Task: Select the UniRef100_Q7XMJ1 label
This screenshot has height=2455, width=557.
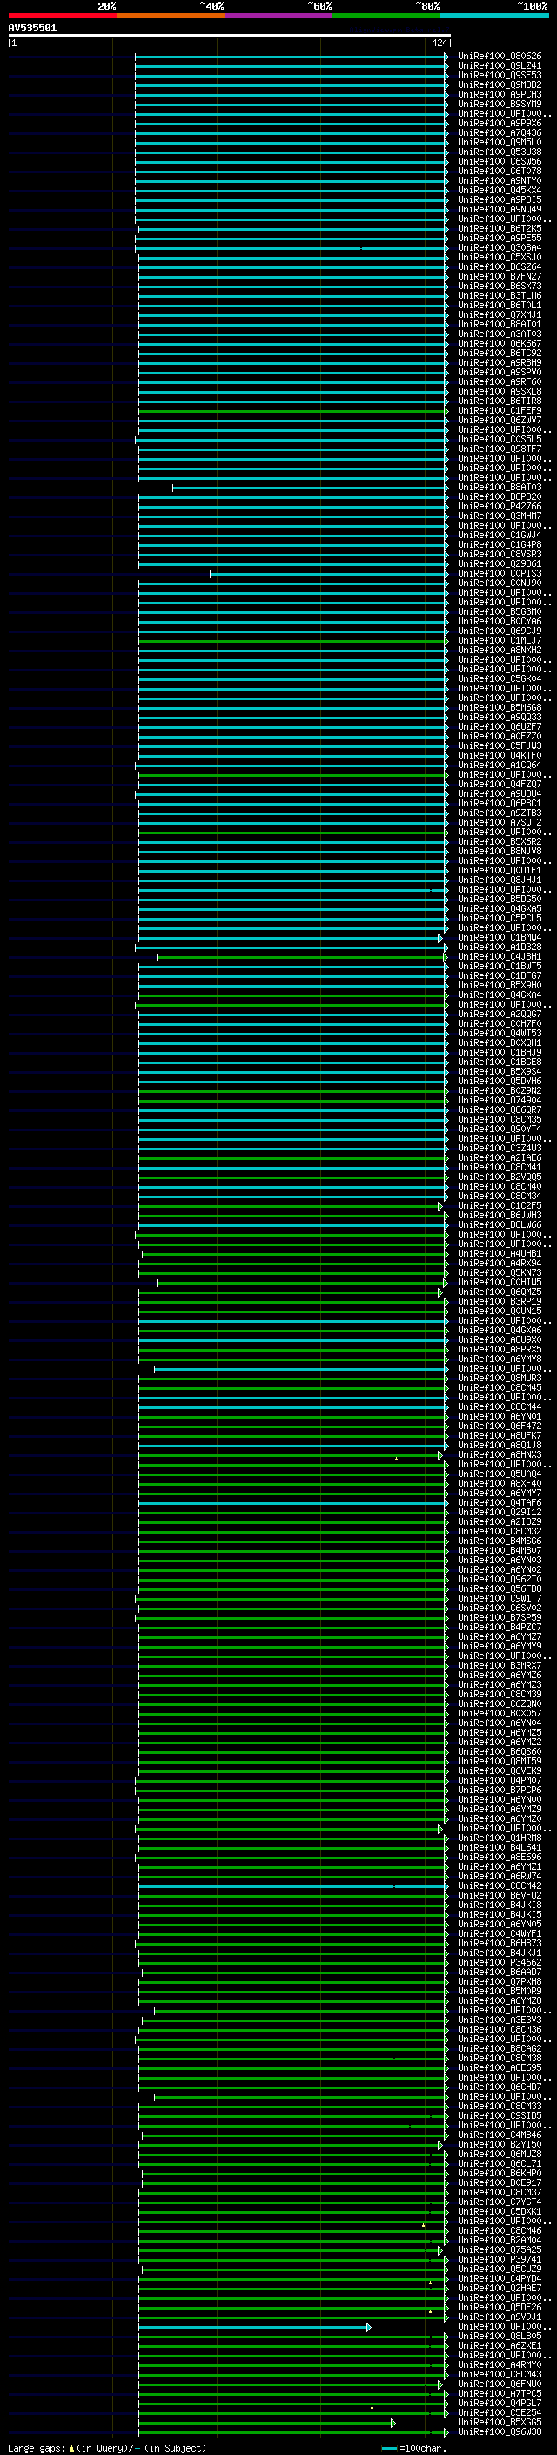Action: (500, 314)
